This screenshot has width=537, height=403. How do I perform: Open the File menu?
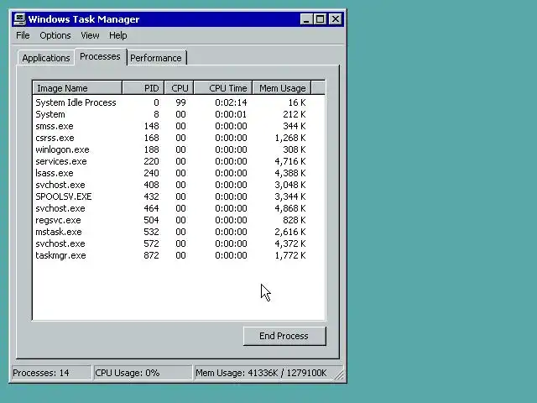click(23, 35)
